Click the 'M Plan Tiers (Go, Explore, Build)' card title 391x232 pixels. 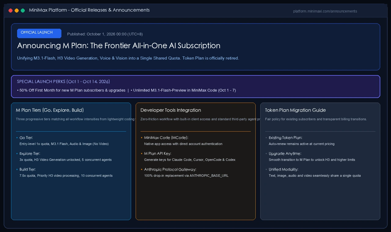tap(50, 110)
